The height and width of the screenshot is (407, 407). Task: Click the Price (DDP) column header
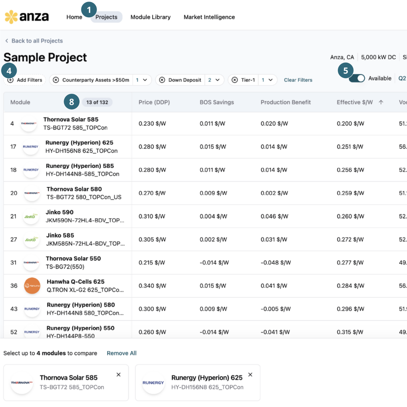click(154, 102)
